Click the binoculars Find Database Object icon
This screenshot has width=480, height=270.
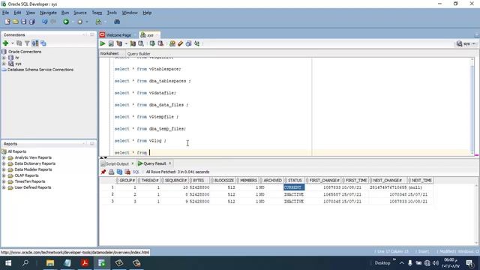tap(117, 22)
